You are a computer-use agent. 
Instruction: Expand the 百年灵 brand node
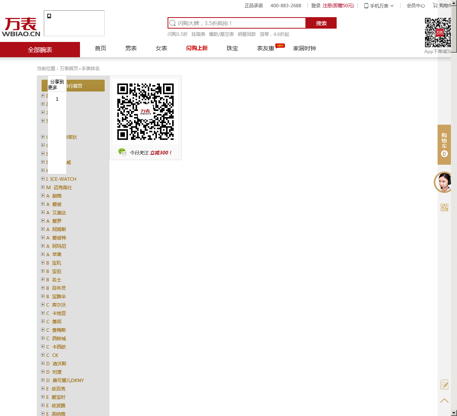43,288
